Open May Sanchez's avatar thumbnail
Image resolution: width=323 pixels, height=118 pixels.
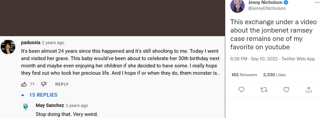pyautogui.click(x=26, y=107)
